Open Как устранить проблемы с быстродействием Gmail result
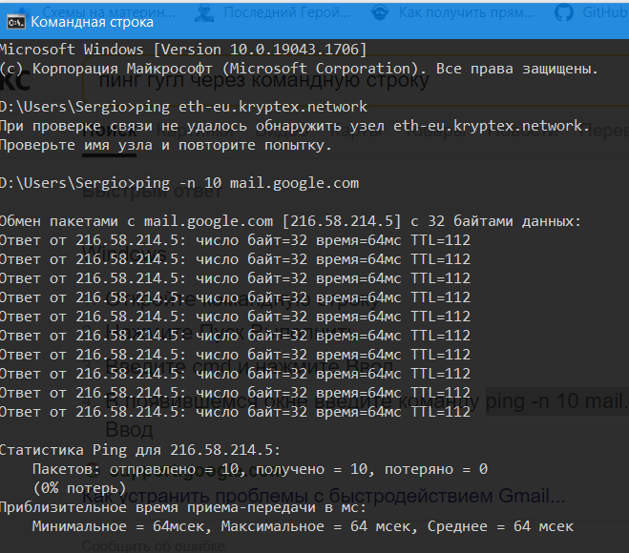 (324, 496)
